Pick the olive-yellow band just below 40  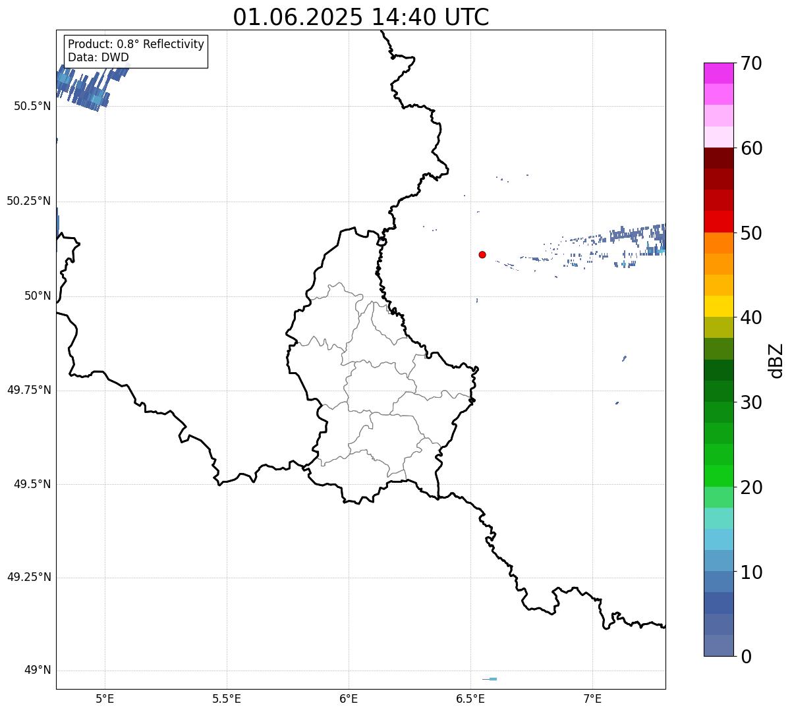point(719,327)
